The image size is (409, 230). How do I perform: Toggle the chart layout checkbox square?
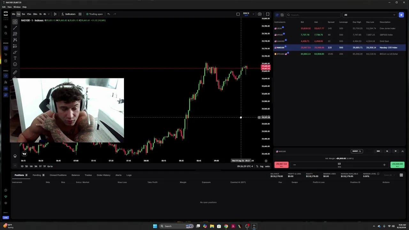tap(238, 14)
